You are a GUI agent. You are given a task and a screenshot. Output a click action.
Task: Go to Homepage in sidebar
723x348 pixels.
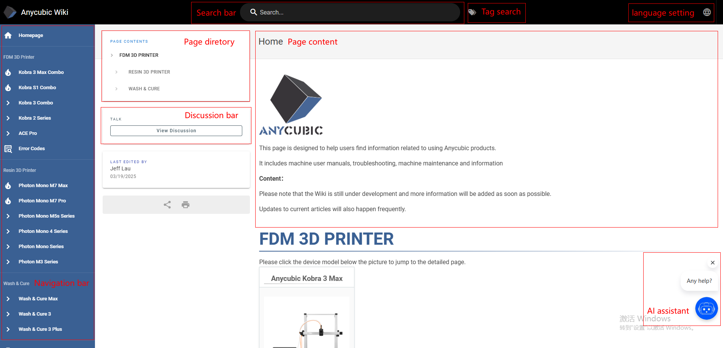pos(31,35)
